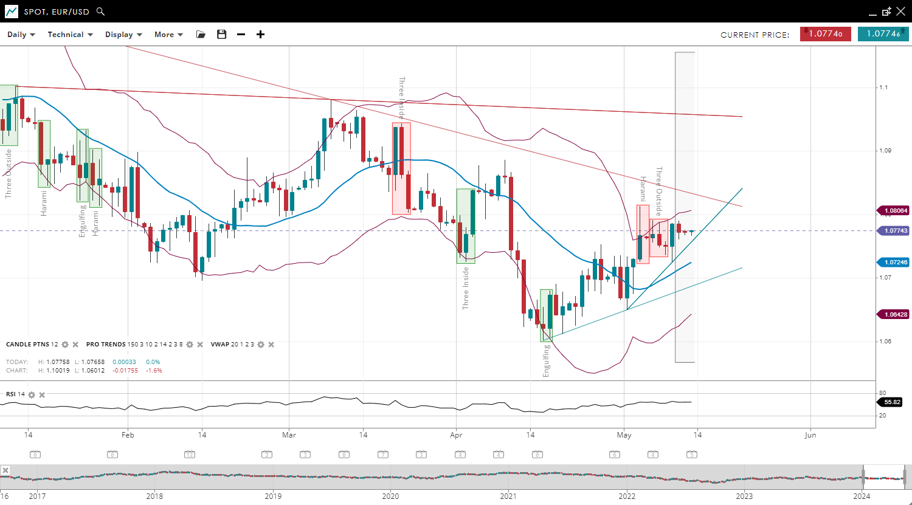
Task: Open CANDLE PTNS indicator settings gear
Action: point(65,345)
